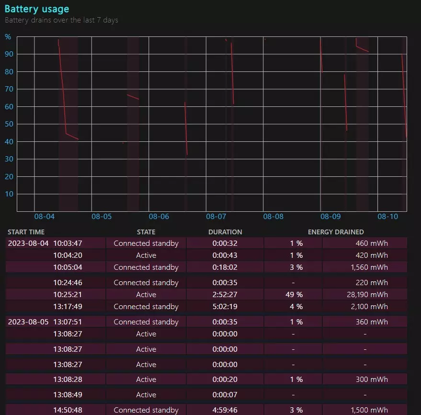Click the 420 mWh value
Image resolution: width=421 pixels, height=415 pixels.
coord(372,255)
